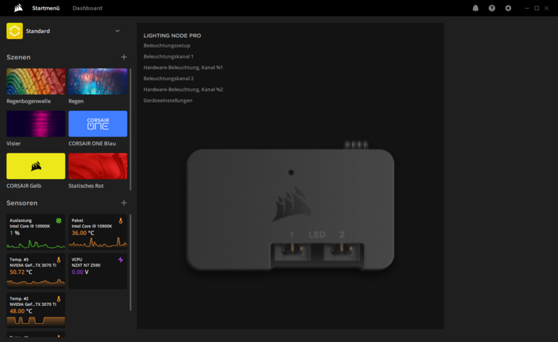The width and height of the screenshot is (558, 342).
Task: Add a new scene with the plus icon
Action: click(124, 57)
